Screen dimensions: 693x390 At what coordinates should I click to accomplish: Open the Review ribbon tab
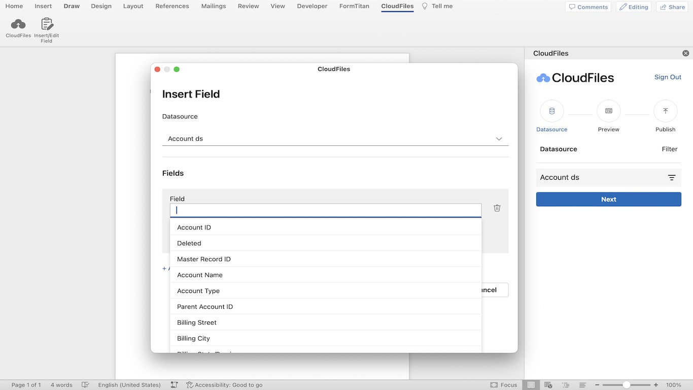click(248, 6)
